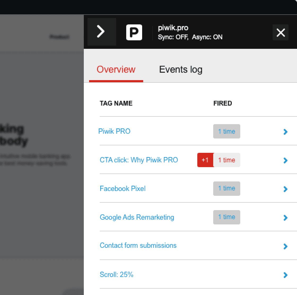
Task: Click the red +1 badge
Action: tap(205, 160)
